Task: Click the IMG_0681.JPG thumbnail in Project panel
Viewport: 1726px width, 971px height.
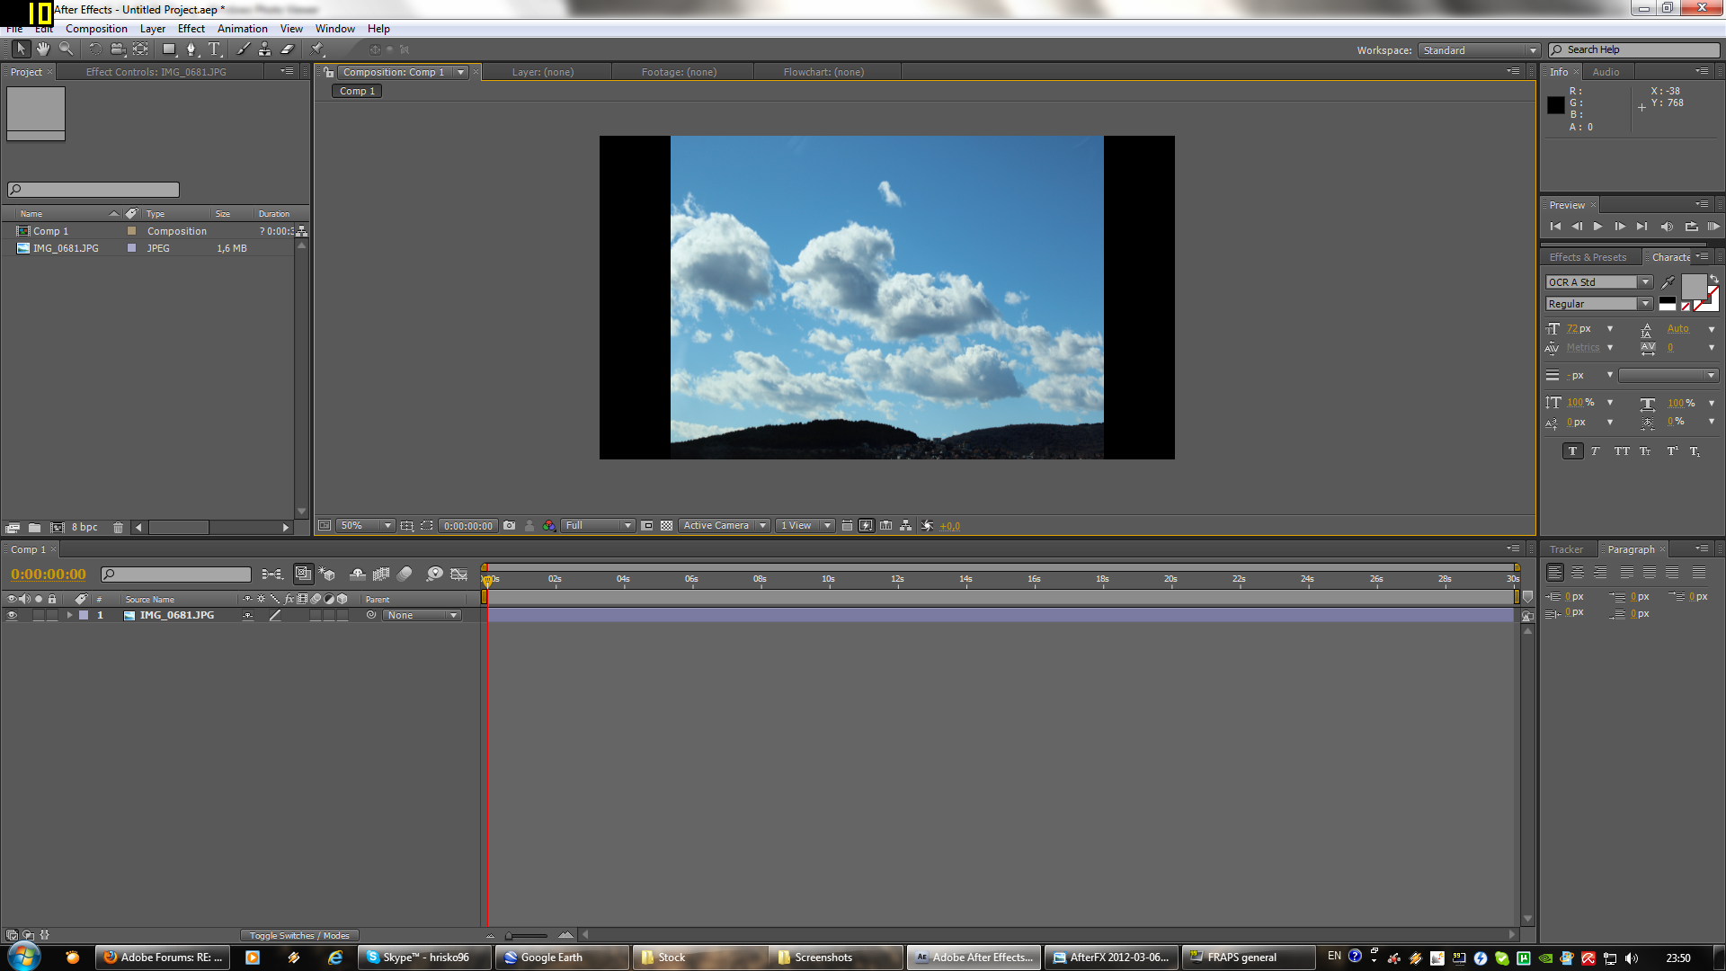Action: point(22,248)
